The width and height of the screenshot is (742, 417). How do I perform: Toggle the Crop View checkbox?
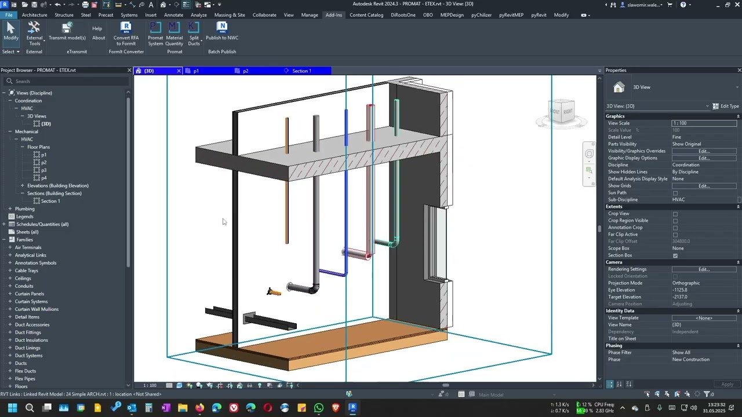(675, 214)
